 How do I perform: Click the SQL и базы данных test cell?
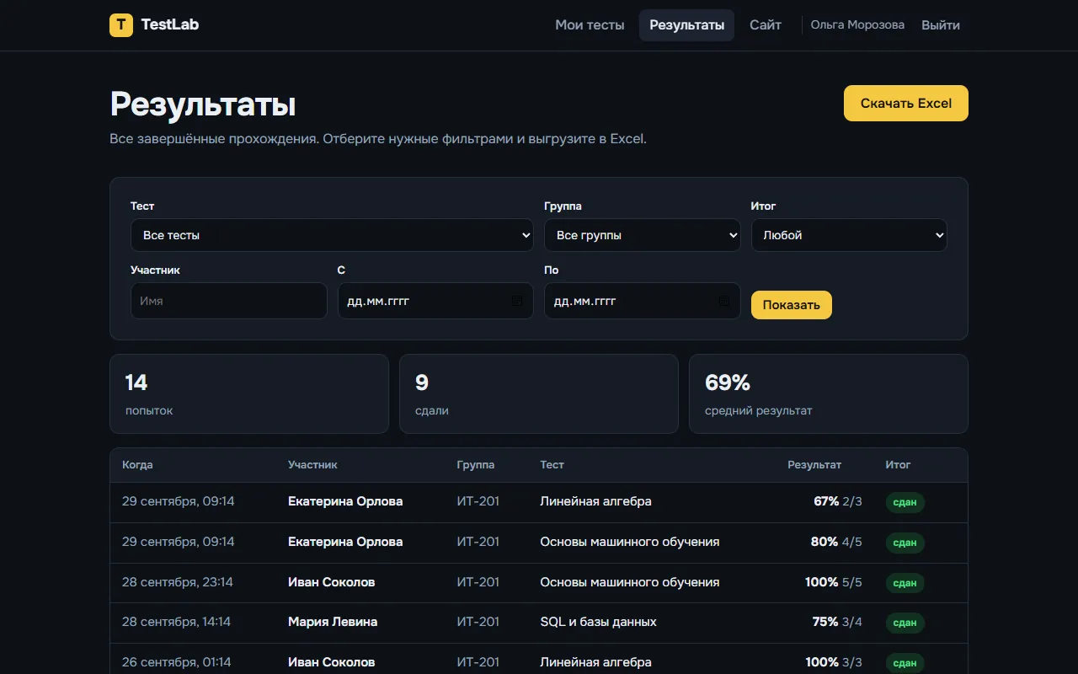click(x=598, y=622)
